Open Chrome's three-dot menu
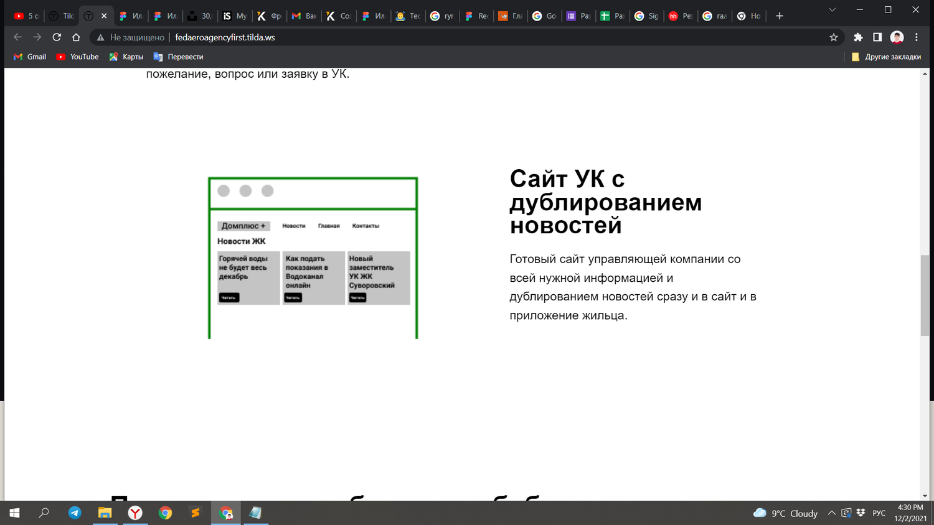This screenshot has width=934, height=525. 917,37
